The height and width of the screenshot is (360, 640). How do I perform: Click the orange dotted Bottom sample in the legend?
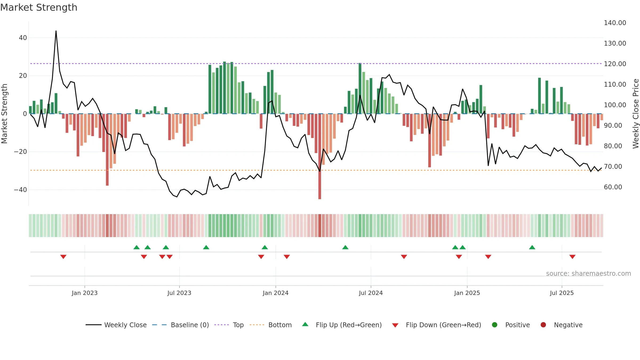257,325
